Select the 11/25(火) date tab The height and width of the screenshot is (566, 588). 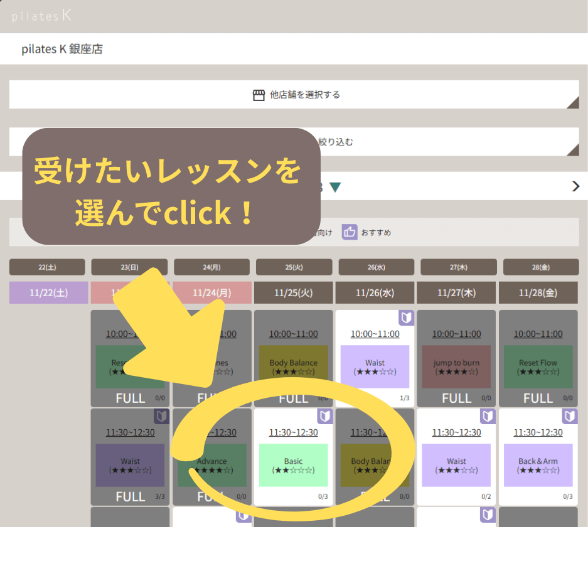coord(293,292)
